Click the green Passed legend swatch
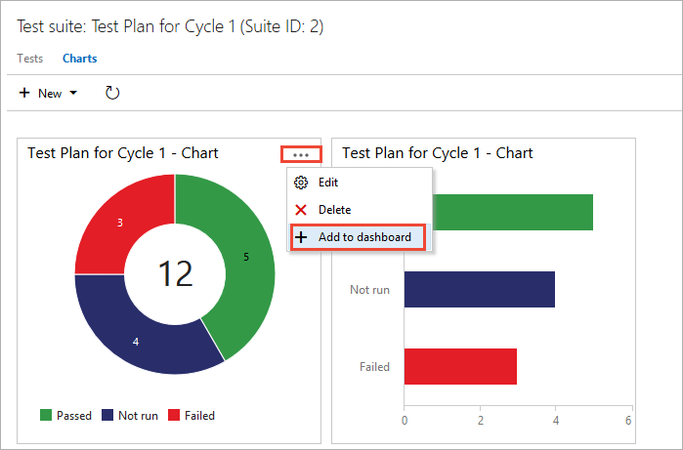This screenshot has height=450, width=683. 45,415
